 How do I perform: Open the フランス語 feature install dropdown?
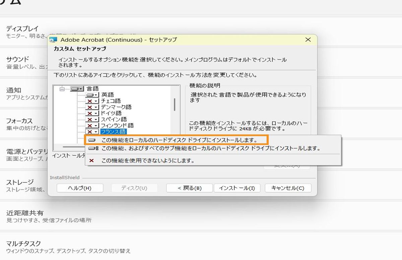coord(92,132)
